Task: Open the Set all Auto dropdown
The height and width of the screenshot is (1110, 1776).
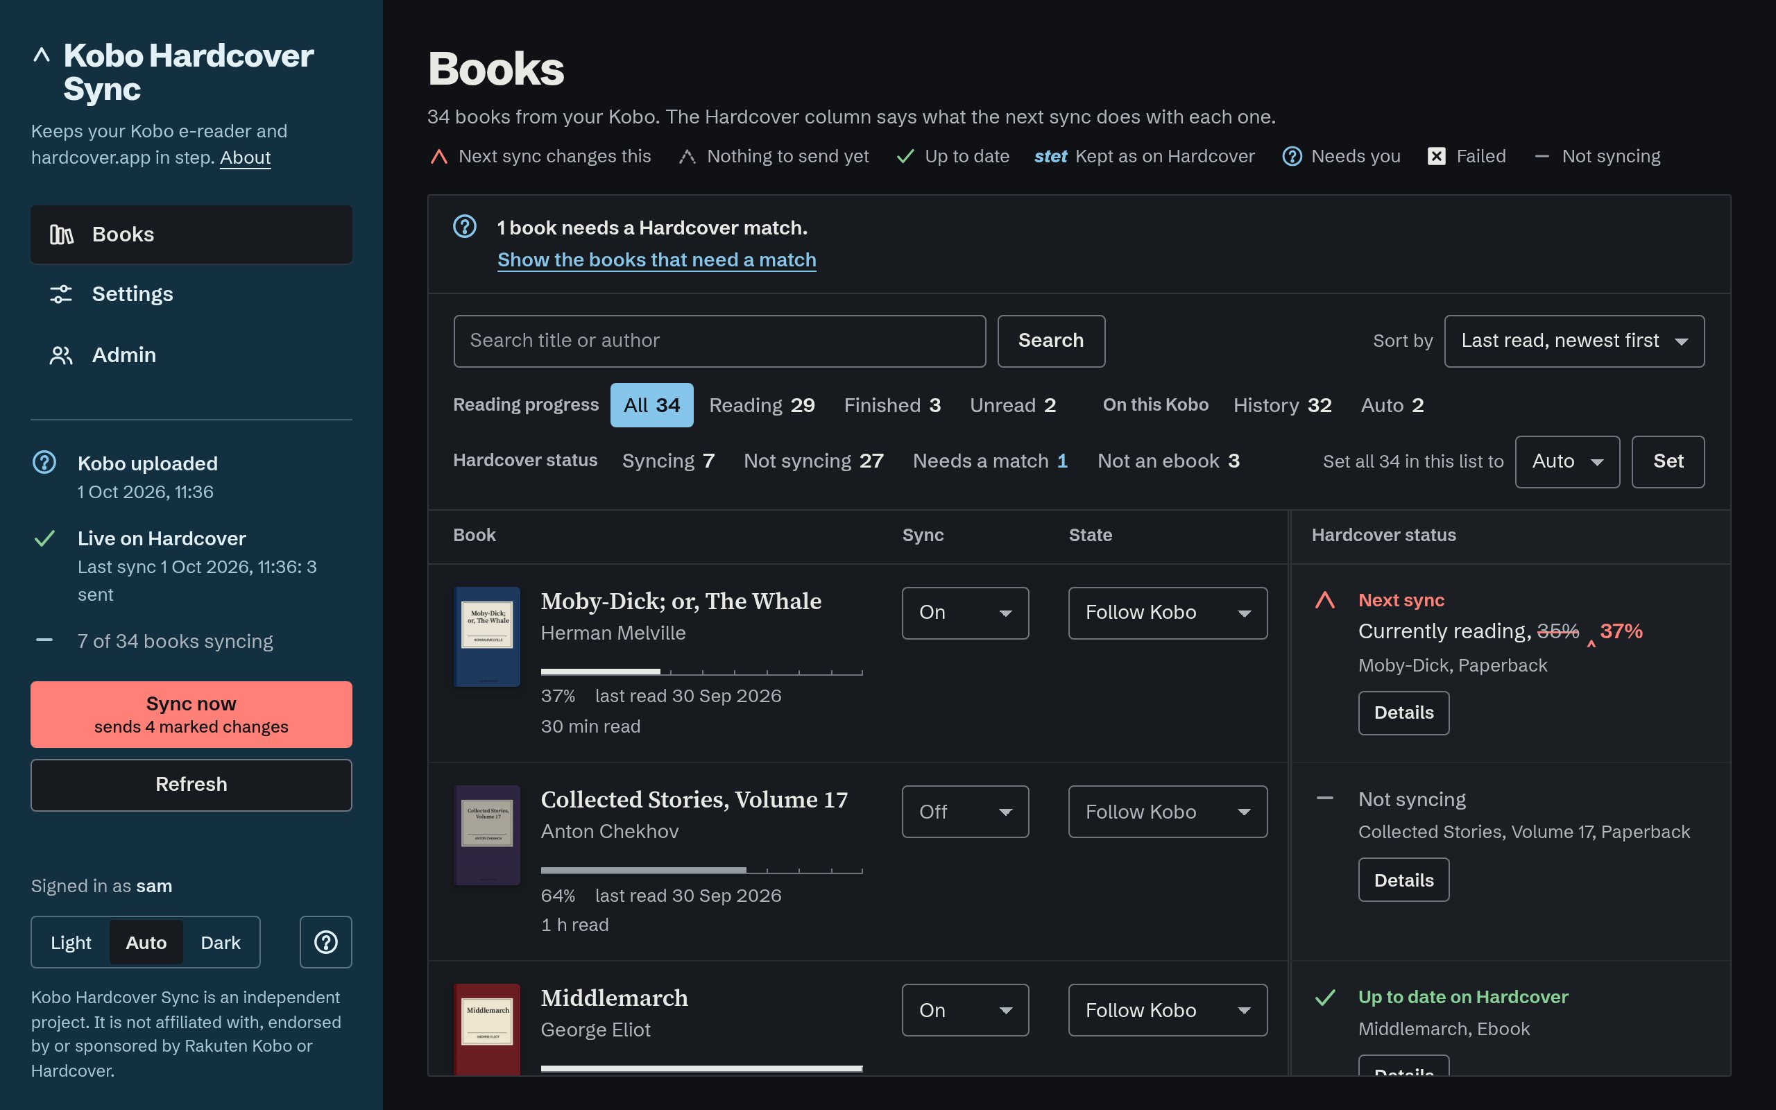Action: 1567,462
